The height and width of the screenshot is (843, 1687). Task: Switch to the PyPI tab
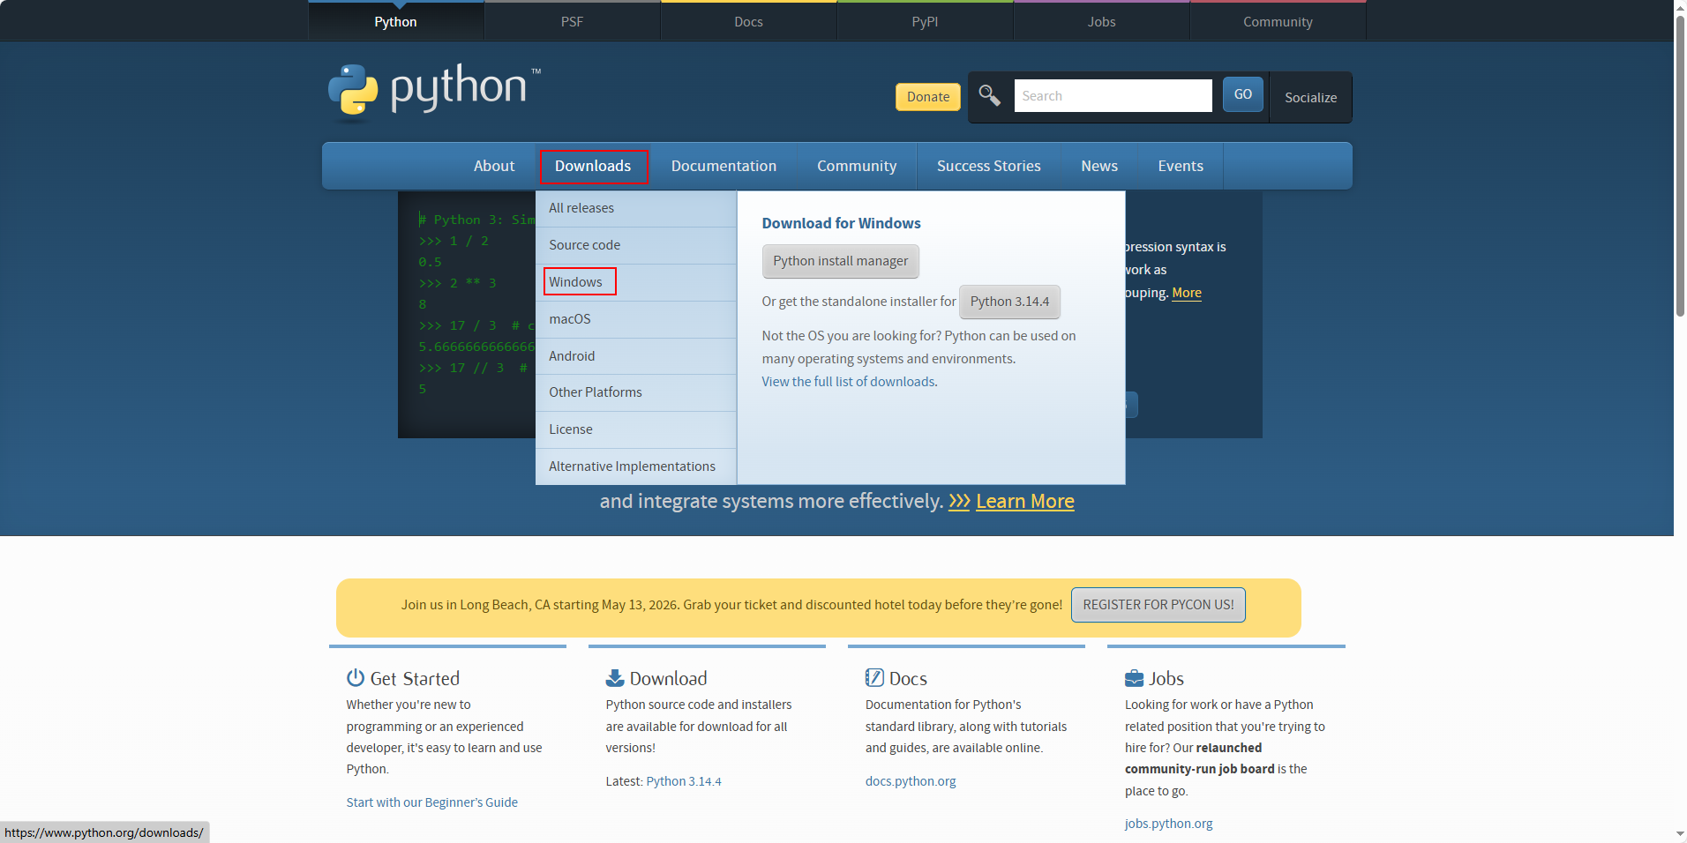(x=924, y=21)
